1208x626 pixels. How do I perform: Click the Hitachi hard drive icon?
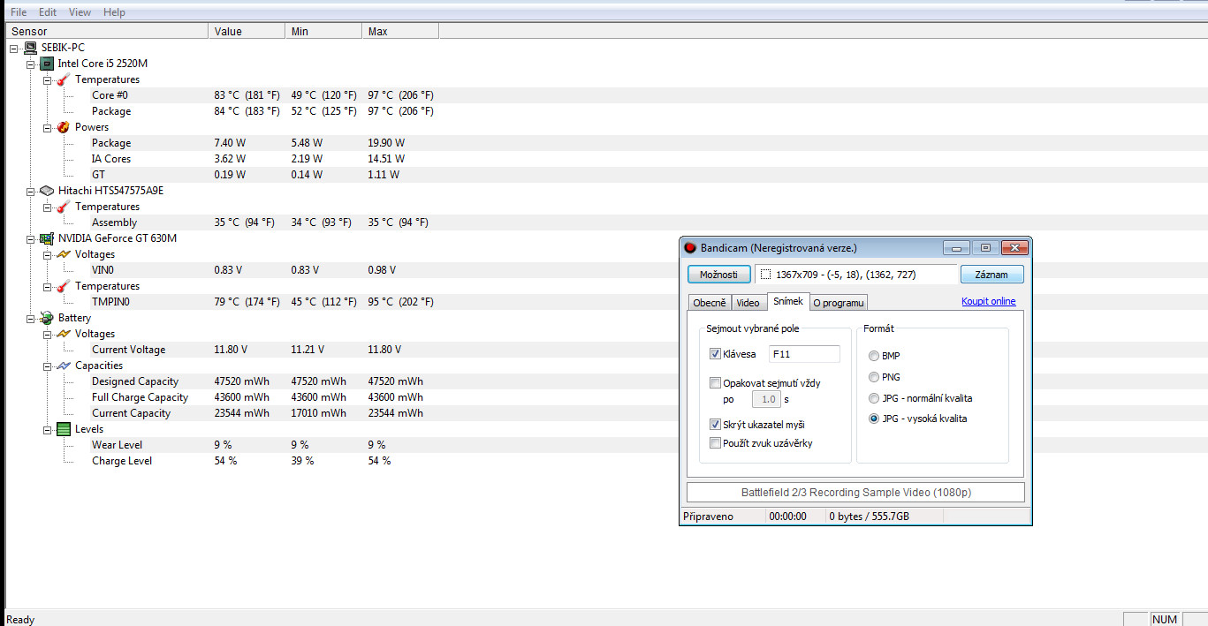(x=47, y=191)
